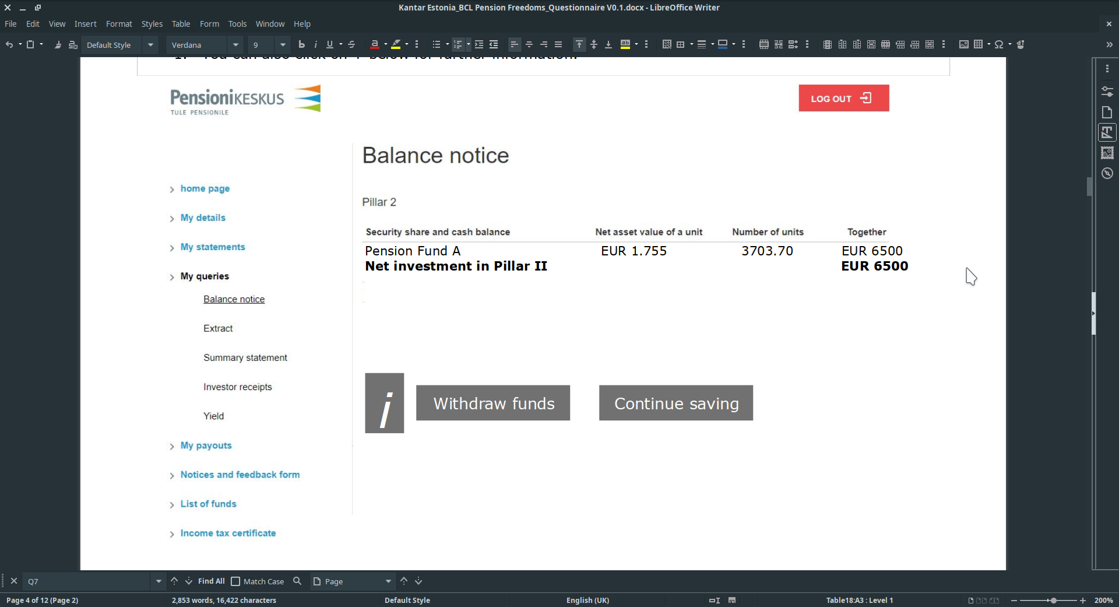Viewport: 1119px width, 607px height.
Task: Expand the hidden toolbar items chevron
Action: tap(1109, 44)
